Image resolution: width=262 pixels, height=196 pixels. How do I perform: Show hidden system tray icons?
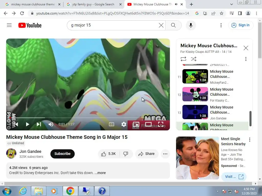click(x=217, y=191)
